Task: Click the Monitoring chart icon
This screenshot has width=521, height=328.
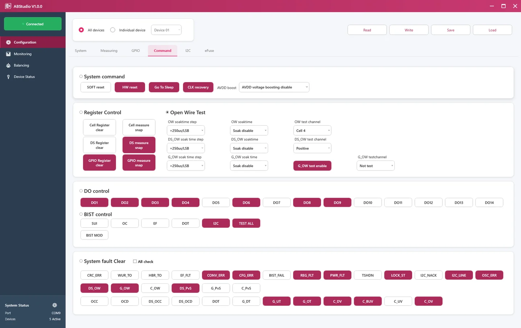Action: [8, 54]
